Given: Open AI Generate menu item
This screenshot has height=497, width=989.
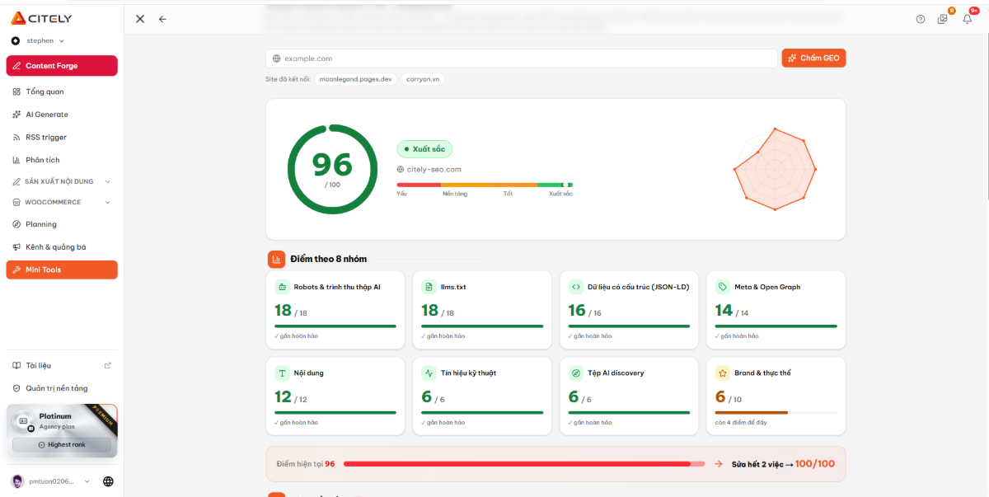Looking at the screenshot, I should click(62, 115).
